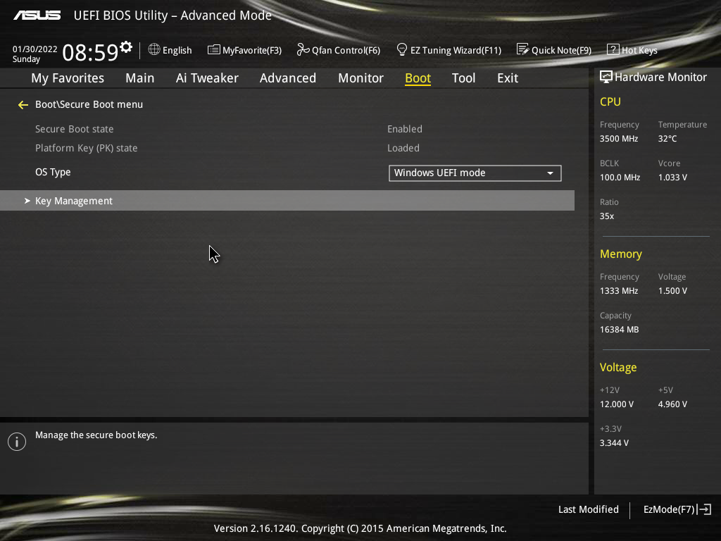Click the Version 2.16.1240 copyright line

360,528
